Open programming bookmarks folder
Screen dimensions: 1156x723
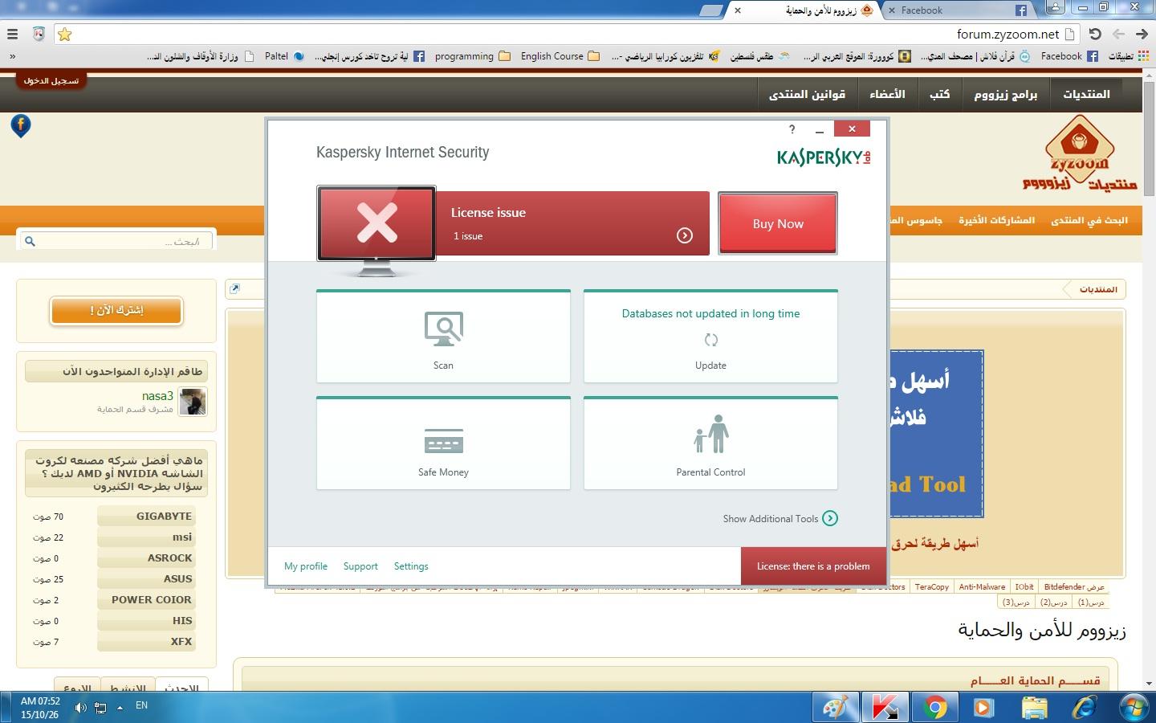pos(472,56)
